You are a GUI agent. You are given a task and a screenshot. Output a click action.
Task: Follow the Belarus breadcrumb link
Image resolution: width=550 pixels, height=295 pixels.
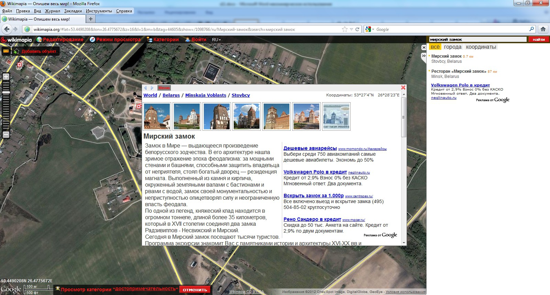click(171, 95)
